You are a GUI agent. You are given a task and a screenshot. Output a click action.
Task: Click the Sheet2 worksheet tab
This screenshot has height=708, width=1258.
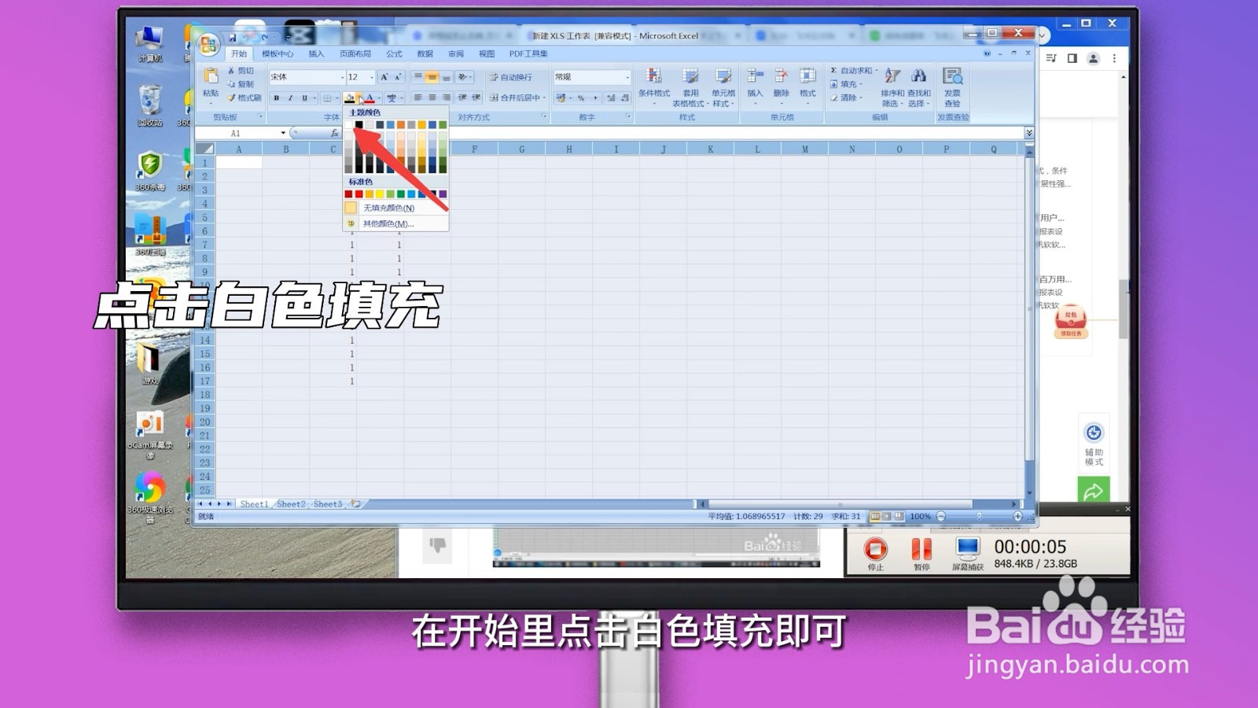coord(290,504)
